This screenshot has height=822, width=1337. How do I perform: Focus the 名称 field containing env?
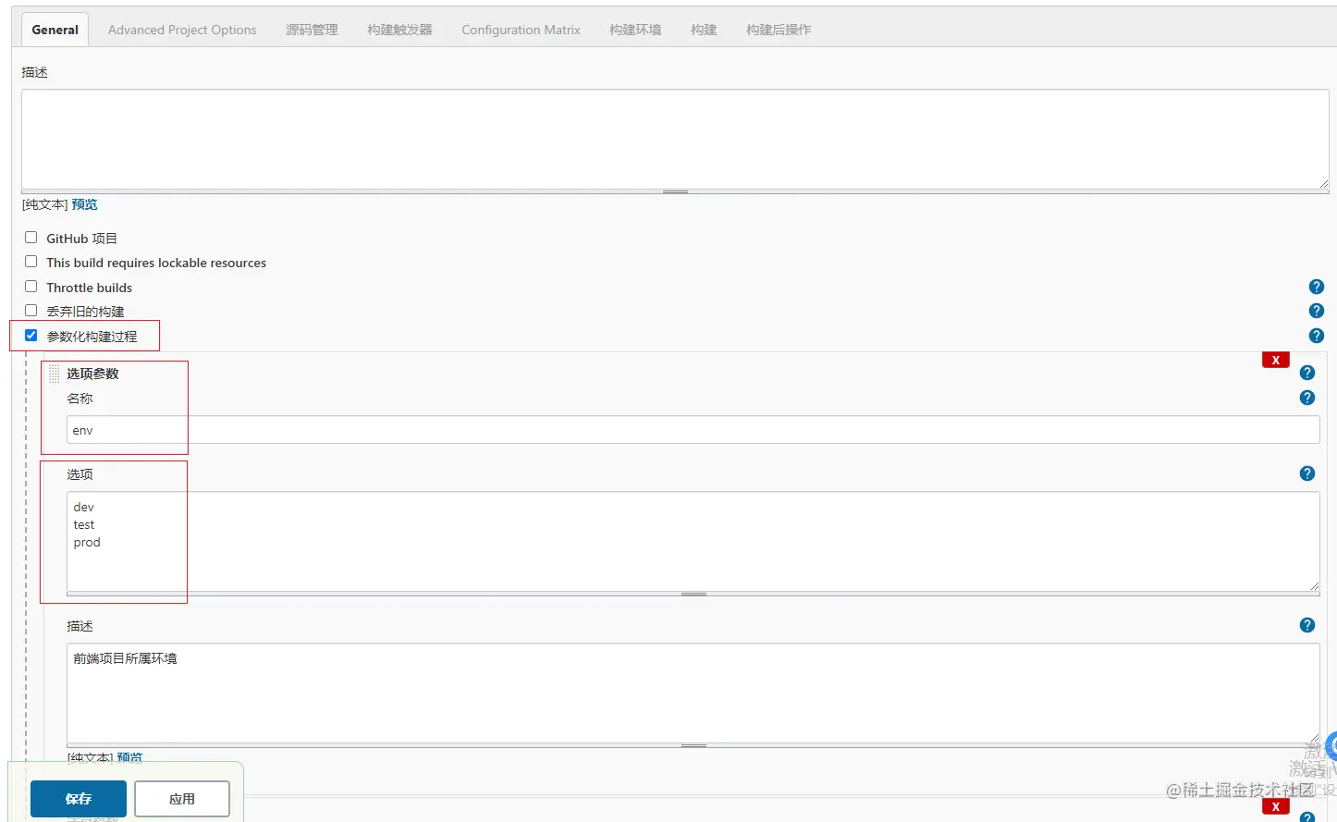coord(693,430)
